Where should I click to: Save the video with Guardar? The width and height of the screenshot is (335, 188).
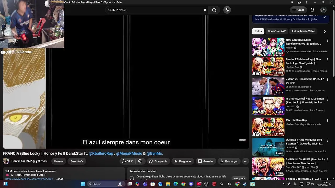[205, 161]
